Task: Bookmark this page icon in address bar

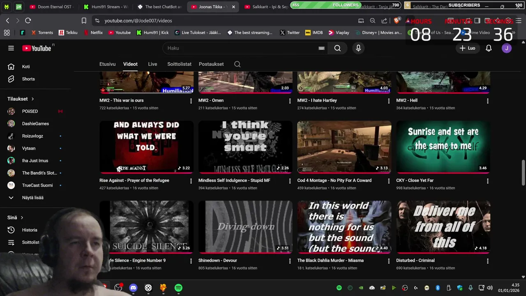Action: tap(84, 21)
